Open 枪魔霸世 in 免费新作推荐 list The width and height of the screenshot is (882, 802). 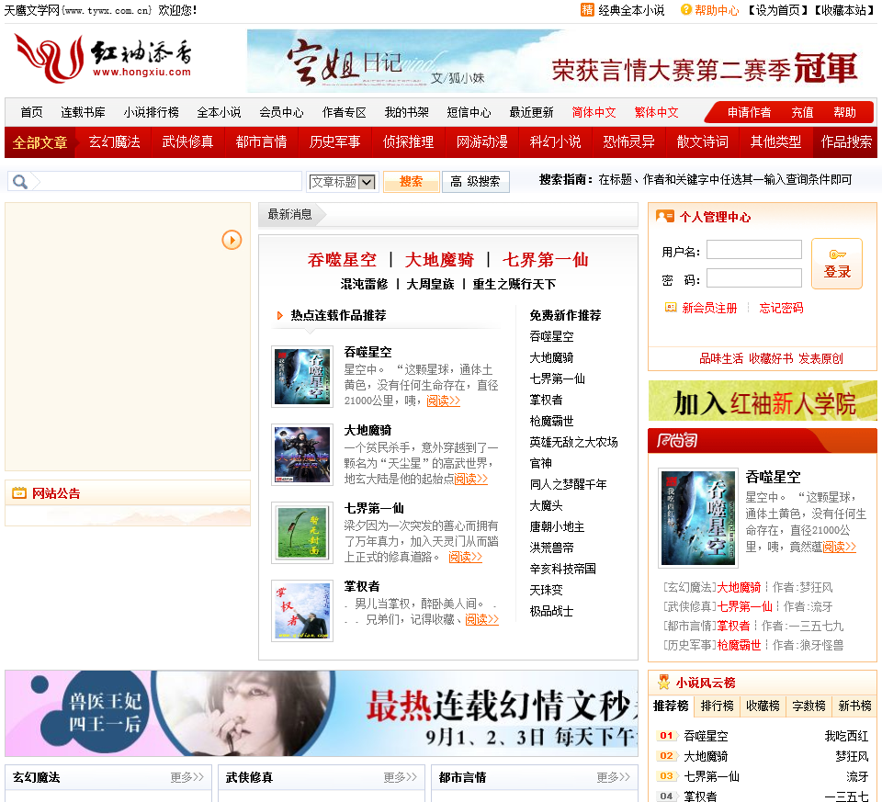click(x=551, y=422)
